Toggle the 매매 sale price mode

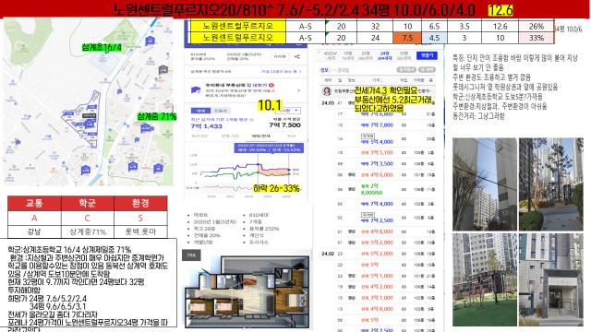coord(201,111)
